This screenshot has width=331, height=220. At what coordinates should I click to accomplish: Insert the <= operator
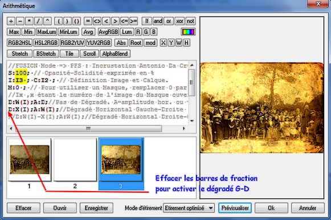click(124, 21)
